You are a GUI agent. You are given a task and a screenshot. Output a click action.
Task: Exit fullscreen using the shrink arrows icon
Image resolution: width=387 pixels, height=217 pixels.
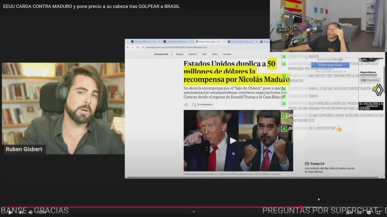coord(379,212)
